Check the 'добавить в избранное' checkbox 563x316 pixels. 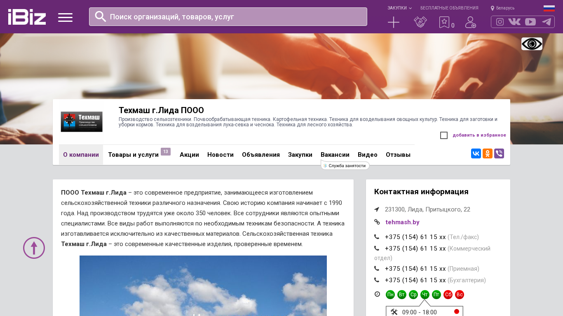[x=444, y=135]
